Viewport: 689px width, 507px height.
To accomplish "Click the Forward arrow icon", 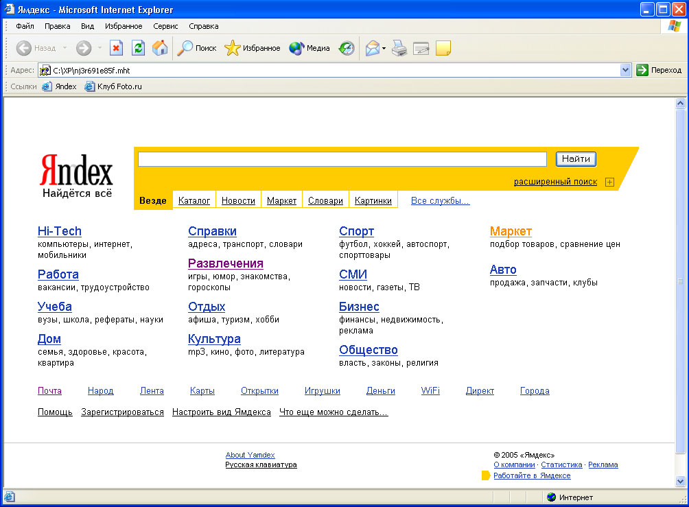I will (x=84, y=48).
